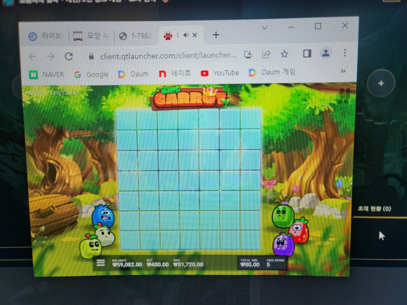This screenshot has width=407, height=305.
Task: Click the King Carrot logo
Action: tap(189, 97)
